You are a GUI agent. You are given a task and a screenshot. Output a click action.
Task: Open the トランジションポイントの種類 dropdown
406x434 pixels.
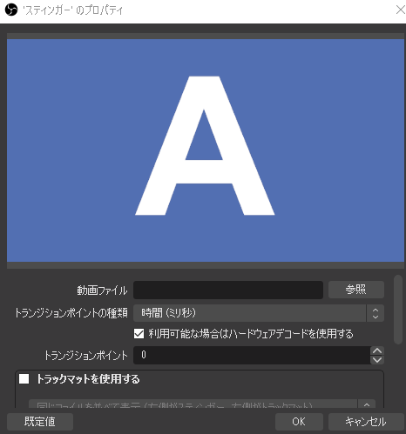(x=259, y=313)
